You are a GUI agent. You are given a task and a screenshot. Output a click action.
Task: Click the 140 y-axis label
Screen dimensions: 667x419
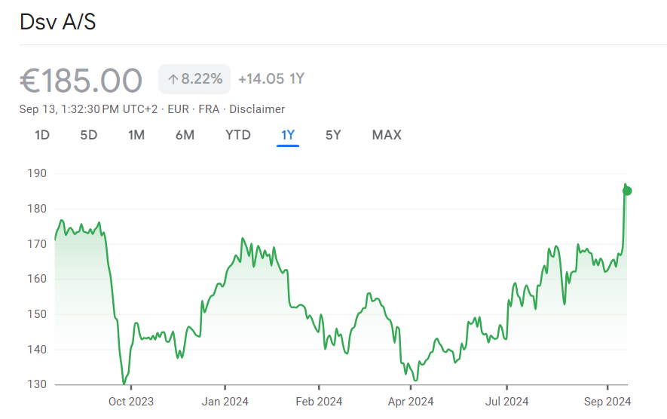tap(37, 350)
